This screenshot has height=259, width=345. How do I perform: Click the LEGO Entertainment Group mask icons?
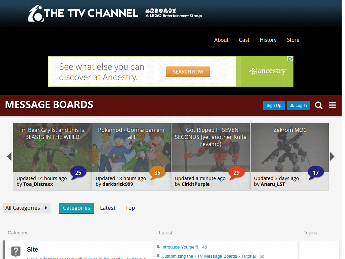161,10
